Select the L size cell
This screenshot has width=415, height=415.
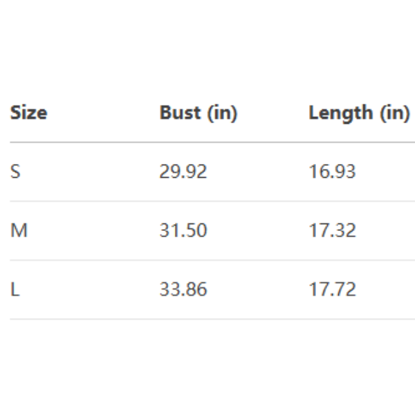pos(15,289)
